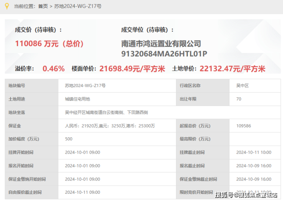Click the empty 最高限价 value cell

[255, 139]
